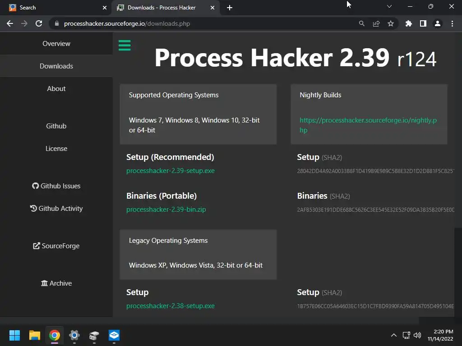462x346 pixels.
Task: Open Overview in the sidebar
Action: pyautogui.click(x=56, y=44)
